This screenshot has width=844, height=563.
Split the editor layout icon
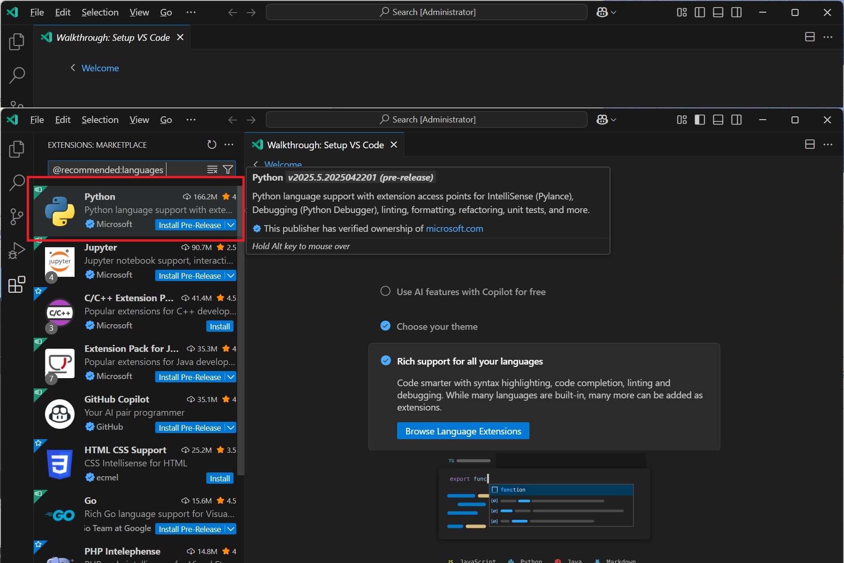click(x=809, y=145)
